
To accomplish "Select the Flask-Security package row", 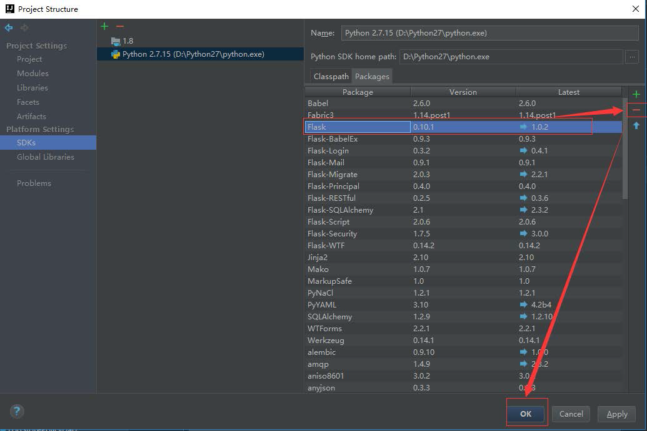I will point(463,234).
